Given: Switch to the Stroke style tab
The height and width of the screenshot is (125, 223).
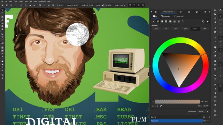Looking at the screenshot, I should point(179,16).
